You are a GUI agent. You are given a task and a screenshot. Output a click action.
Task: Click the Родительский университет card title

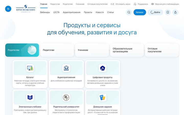tap(66, 107)
